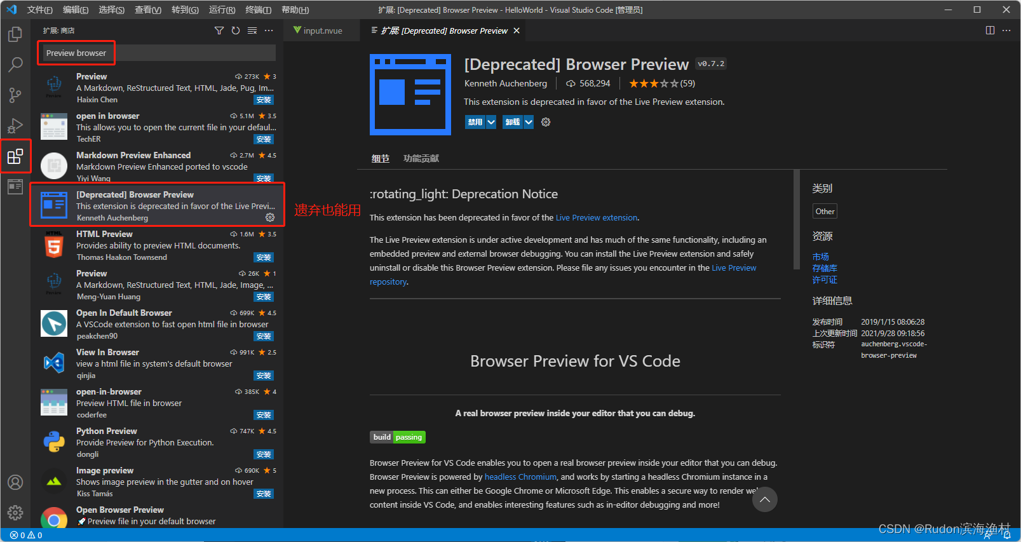This screenshot has height=542, width=1021.
Task: Install the View In Browser extension
Action: 264,376
